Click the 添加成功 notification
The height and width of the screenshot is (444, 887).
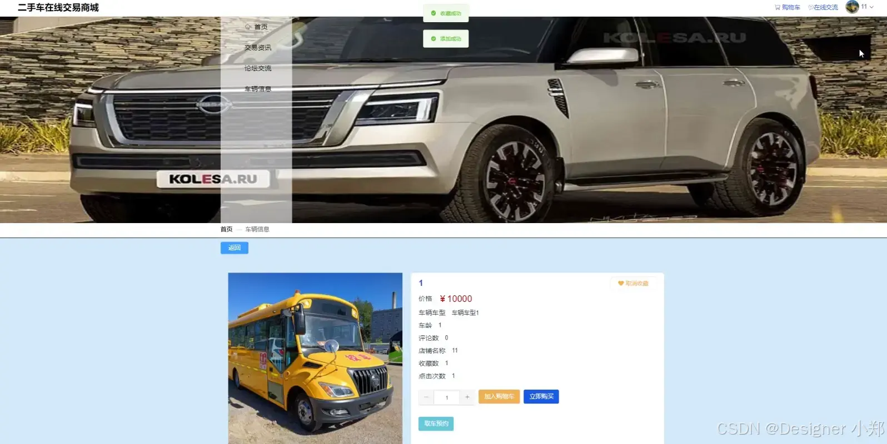[x=446, y=39]
